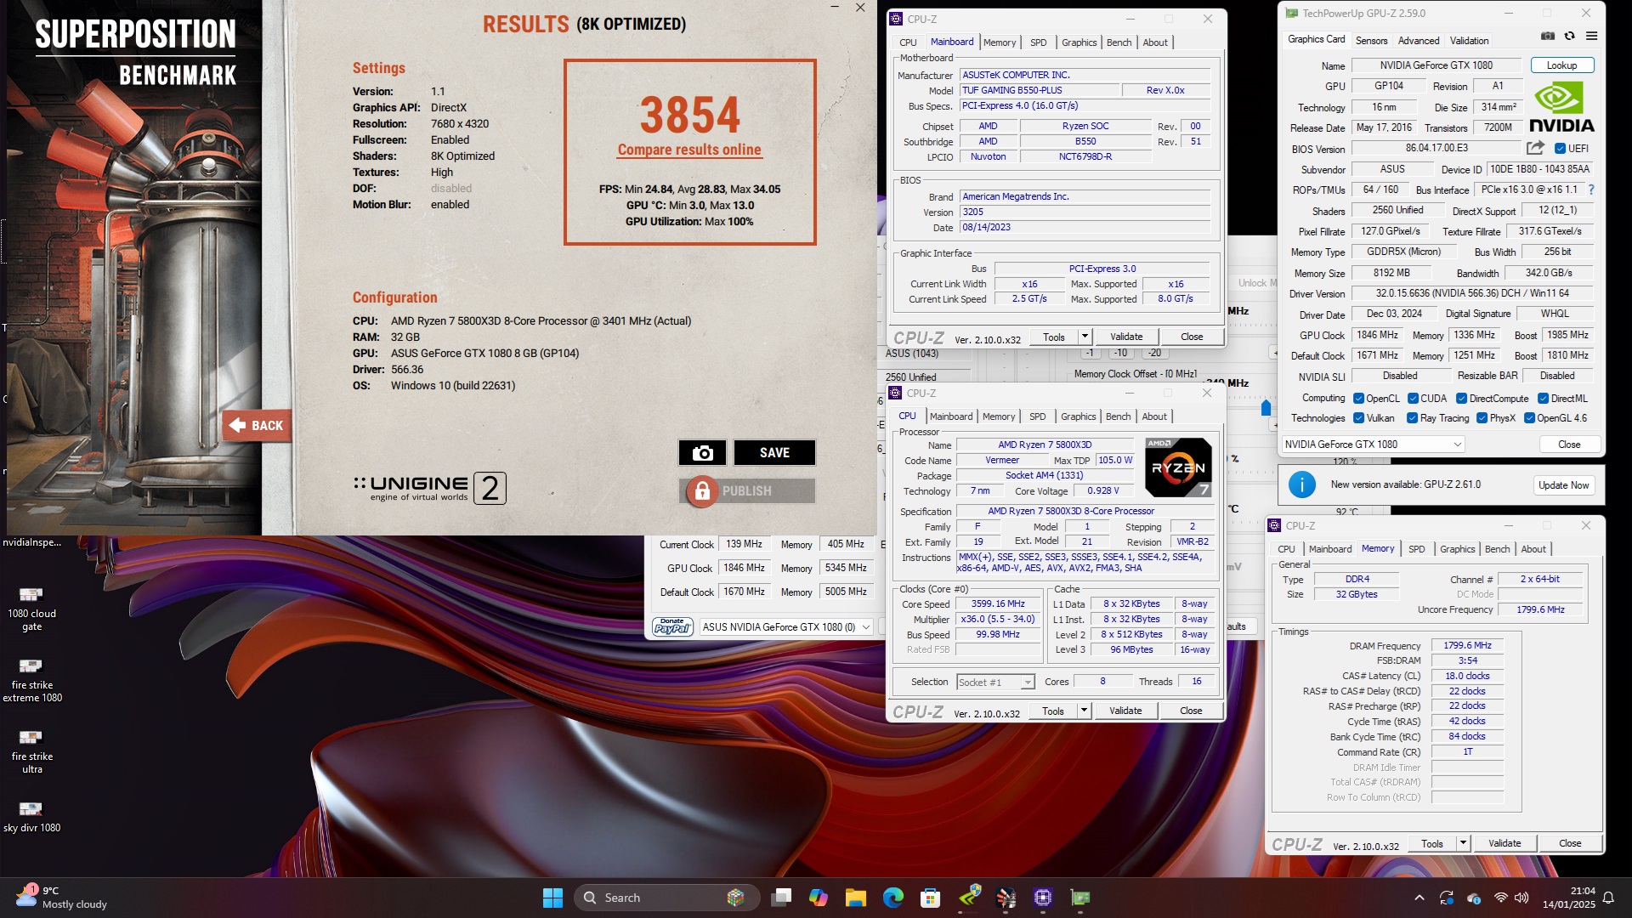Toggle the UEFI checkbox in GPU-Z
The height and width of the screenshot is (918, 1632).
[1560, 148]
